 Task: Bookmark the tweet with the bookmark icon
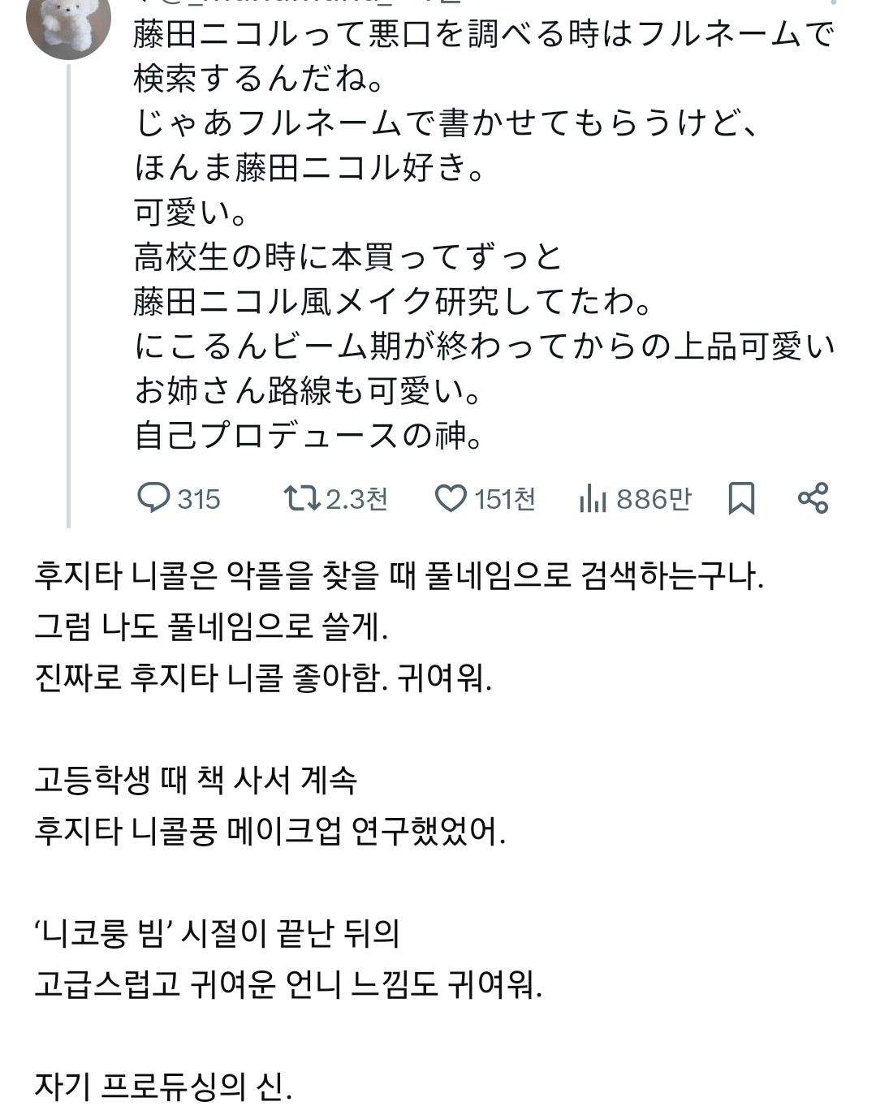pos(740,498)
